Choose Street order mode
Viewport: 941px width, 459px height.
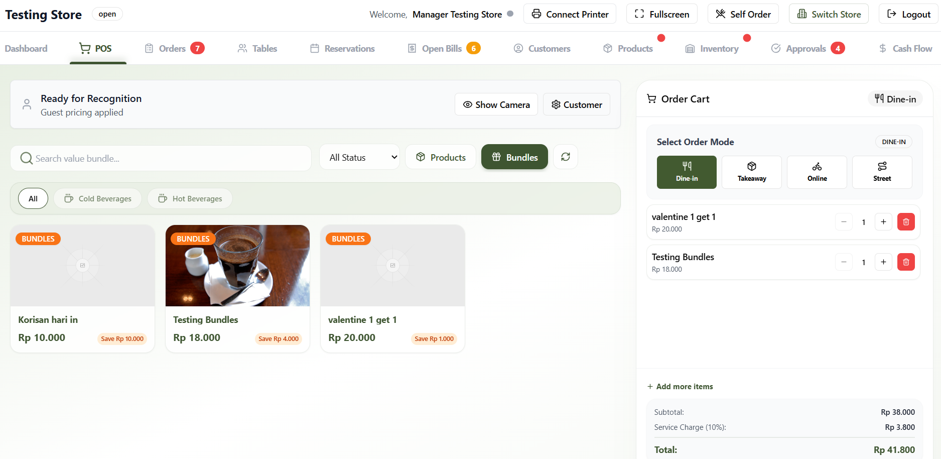point(882,172)
